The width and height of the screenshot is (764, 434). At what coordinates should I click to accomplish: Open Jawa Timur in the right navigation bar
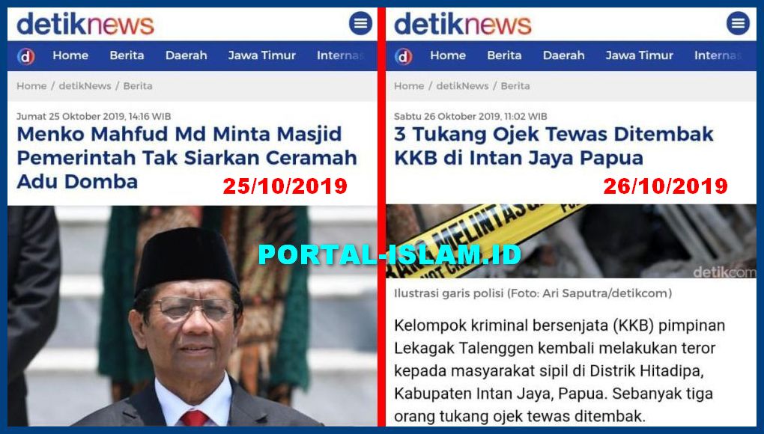coord(640,55)
